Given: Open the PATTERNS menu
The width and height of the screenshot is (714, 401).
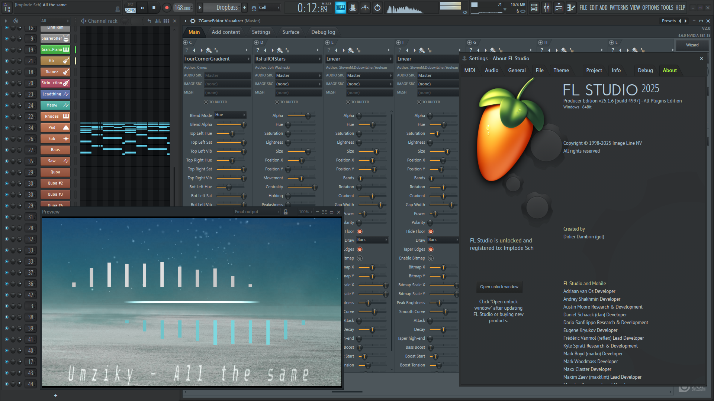Looking at the screenshot, I should click(x=619, y=7).
